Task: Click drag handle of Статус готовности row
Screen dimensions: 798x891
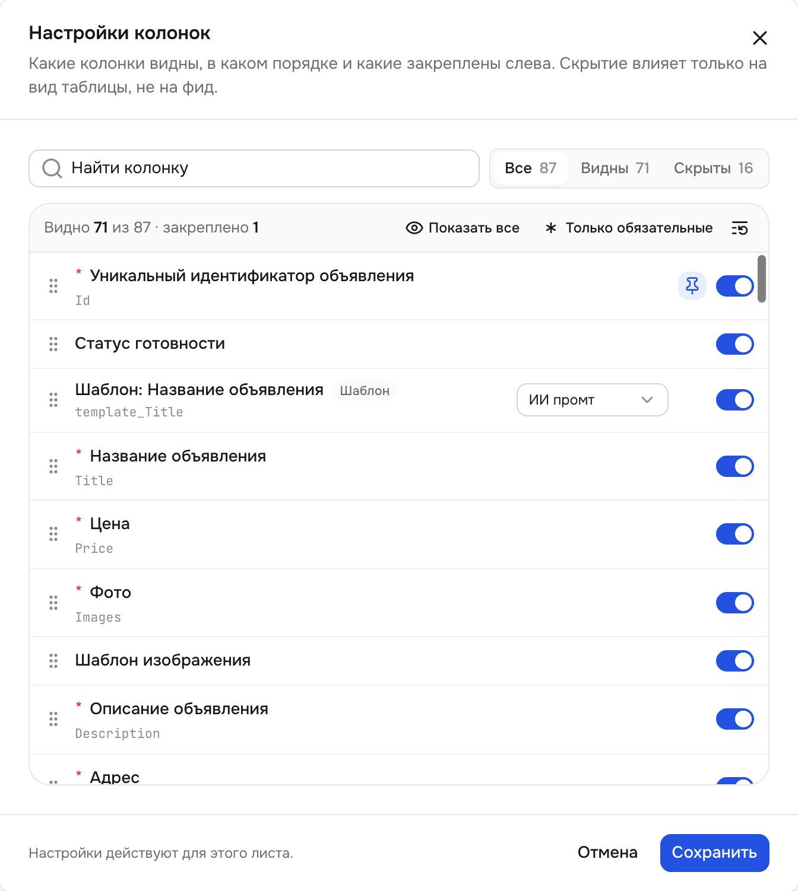Action: (x=53, y=344)
